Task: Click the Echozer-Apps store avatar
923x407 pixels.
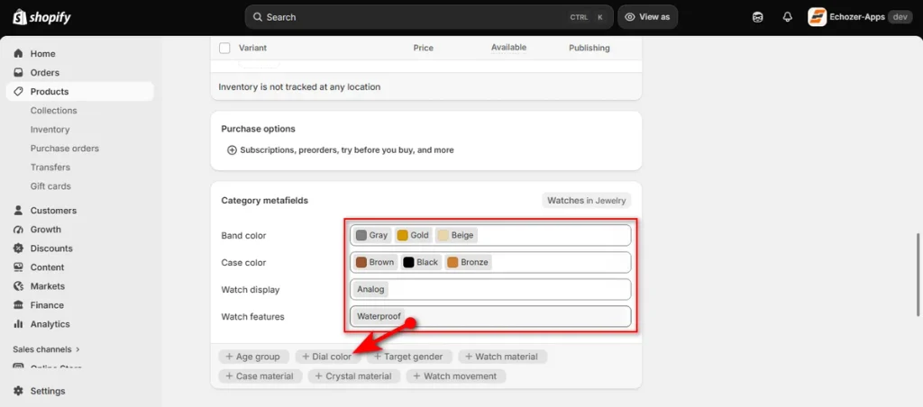Action: point(817,17)
